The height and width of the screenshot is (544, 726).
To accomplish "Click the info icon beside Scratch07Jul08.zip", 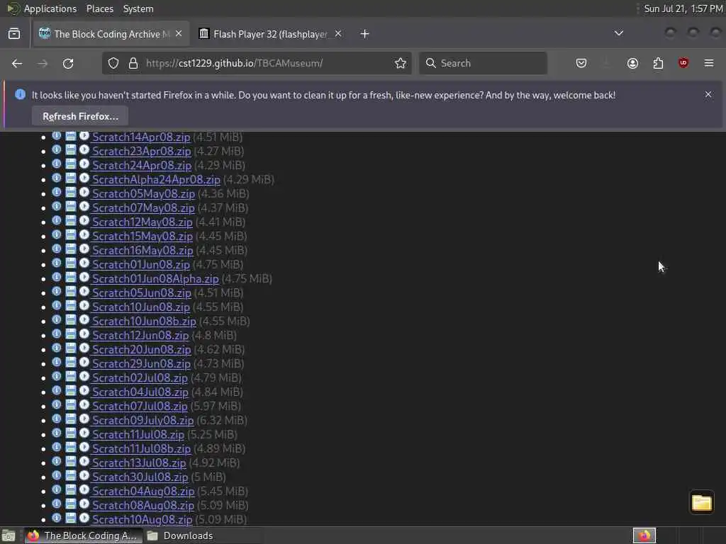I will [x=57, y=404].
